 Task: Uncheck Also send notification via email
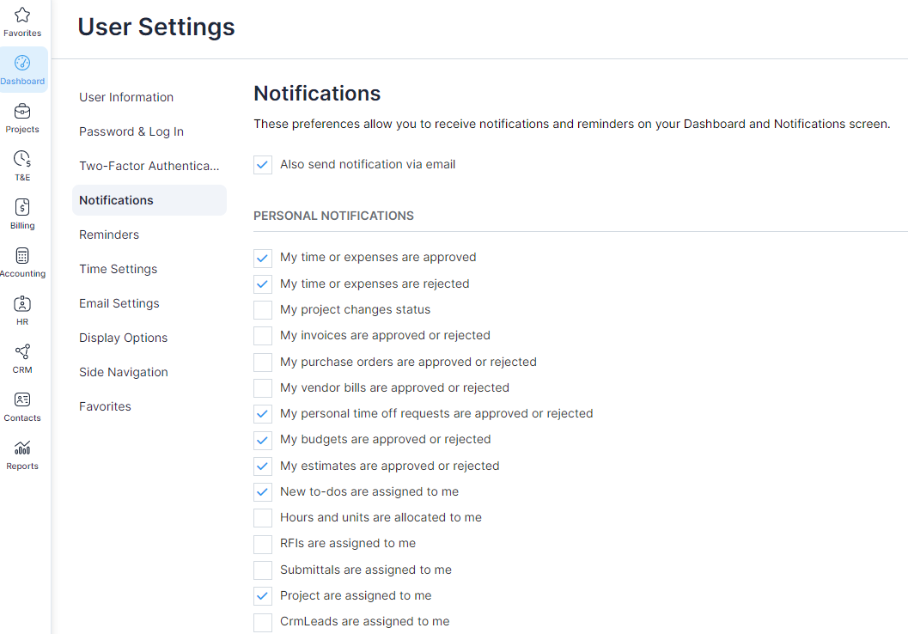click(263, 165)
